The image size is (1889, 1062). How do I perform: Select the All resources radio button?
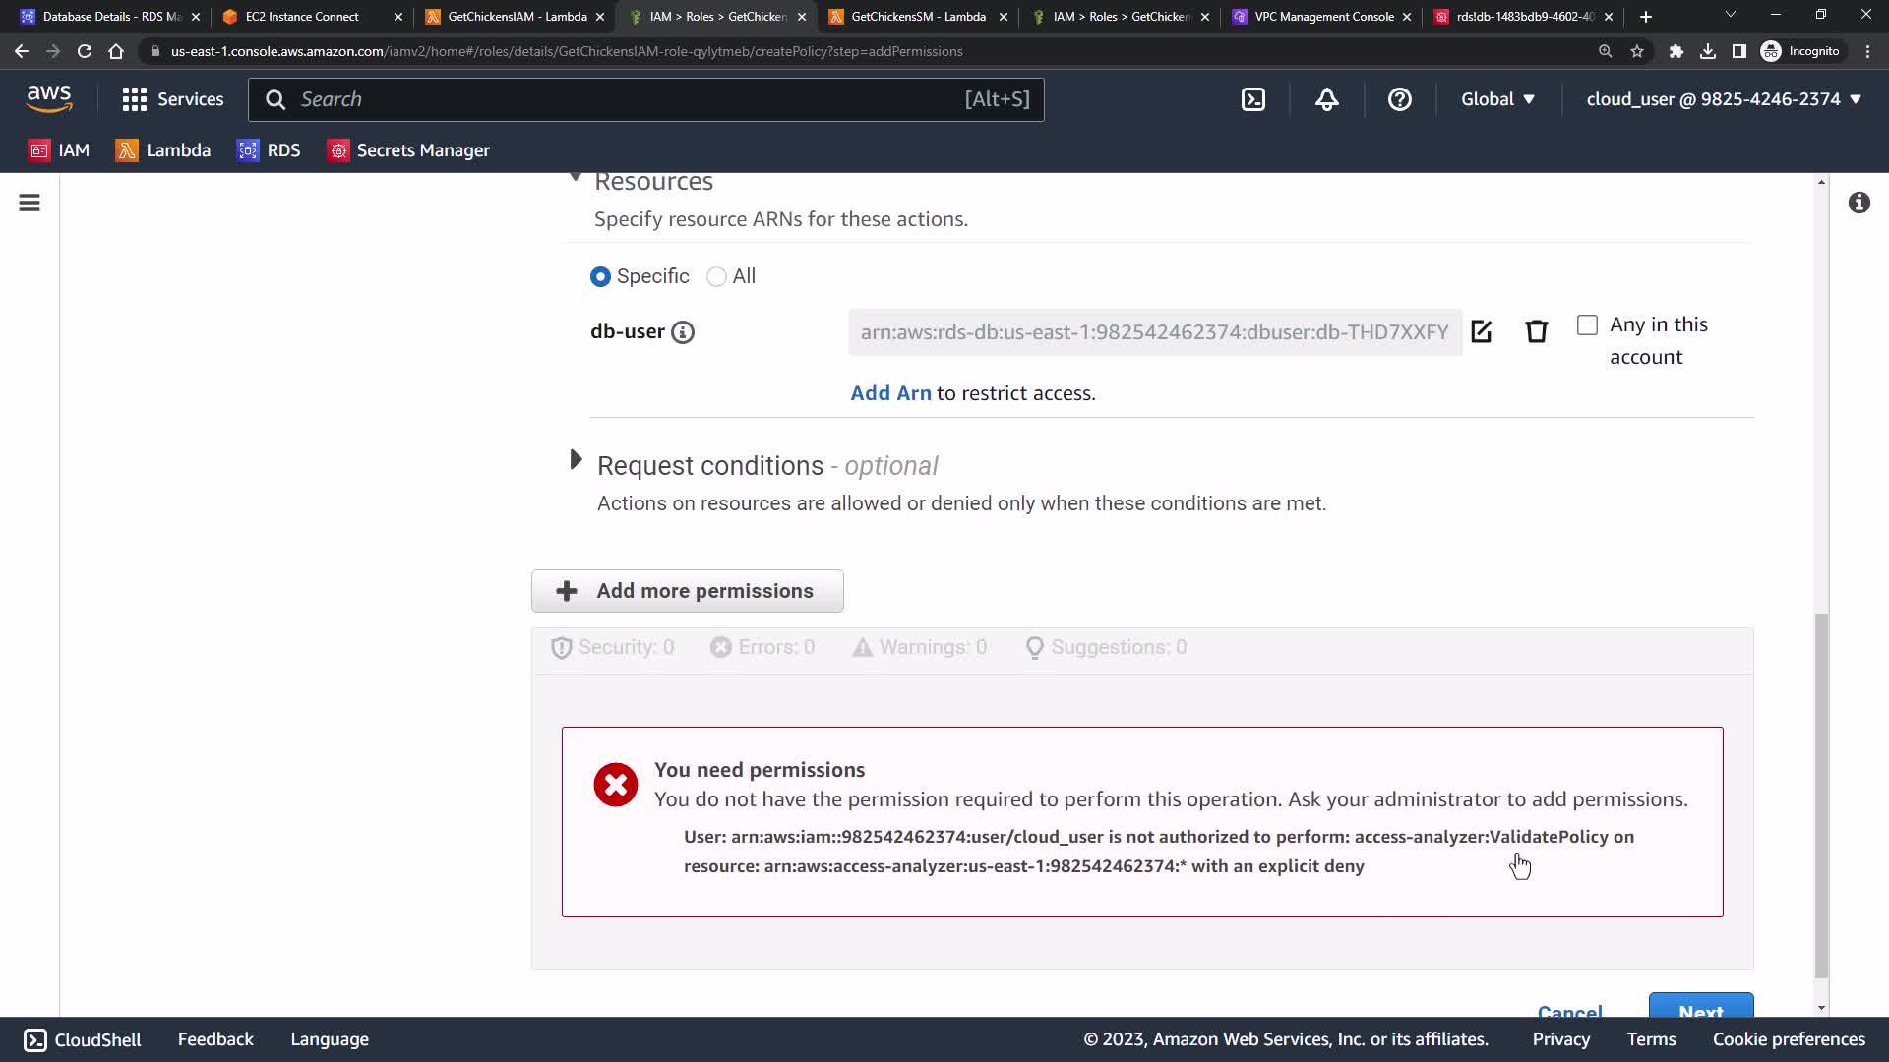[x=716, y=277]
